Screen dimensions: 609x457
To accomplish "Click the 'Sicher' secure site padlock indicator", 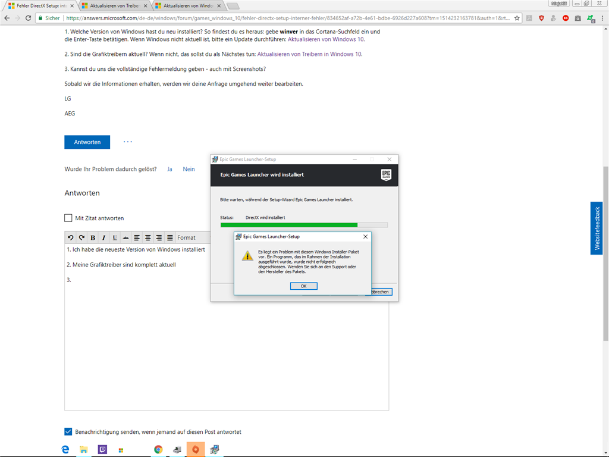I will click(x=49, y=18).
